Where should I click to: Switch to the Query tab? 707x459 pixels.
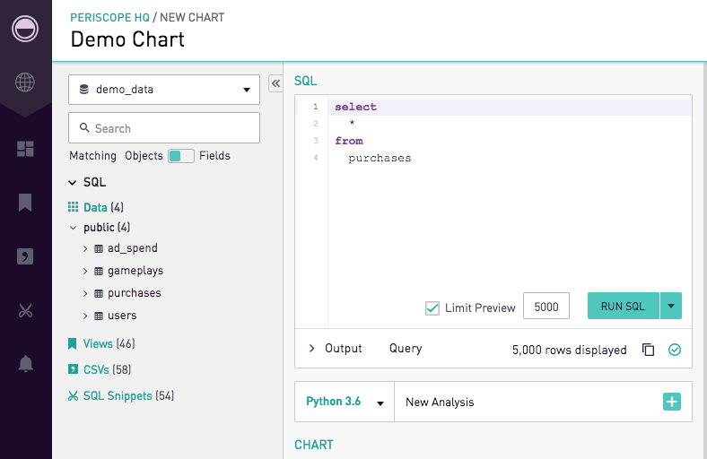[406, 349]
